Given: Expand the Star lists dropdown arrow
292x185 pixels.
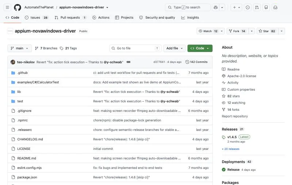Looking at the screenshot, I should click(281, 31).
